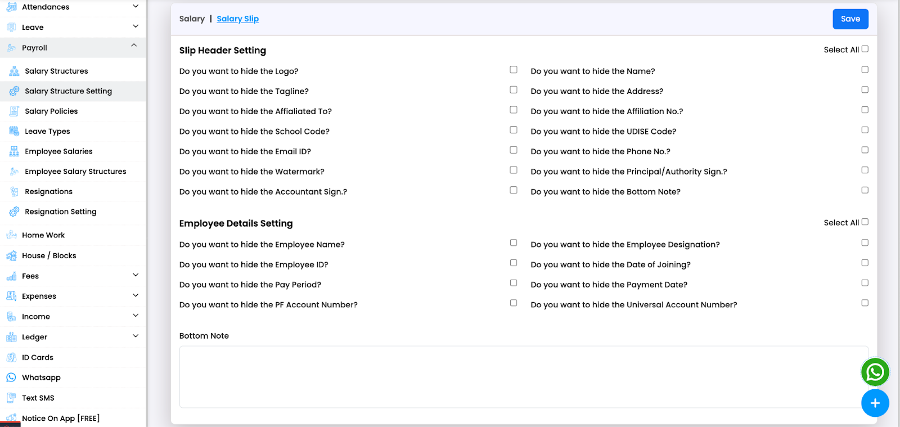Enable hide the Logo checkbox
This screenshot has height=427, width=900.
pyautogui.click(x=514, y=70)
